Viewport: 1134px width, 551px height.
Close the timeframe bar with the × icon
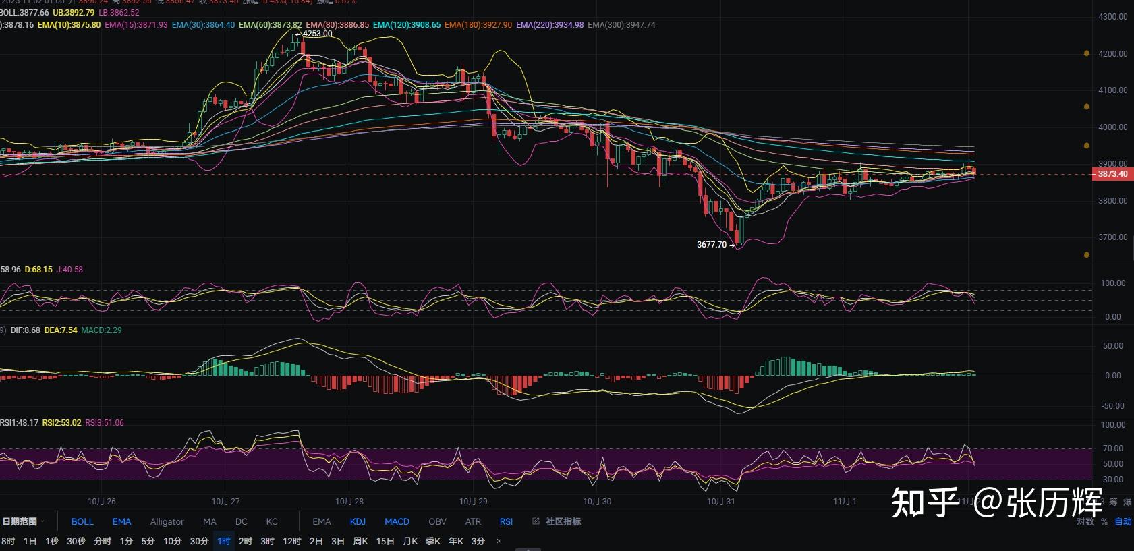(x=499, y=541)
